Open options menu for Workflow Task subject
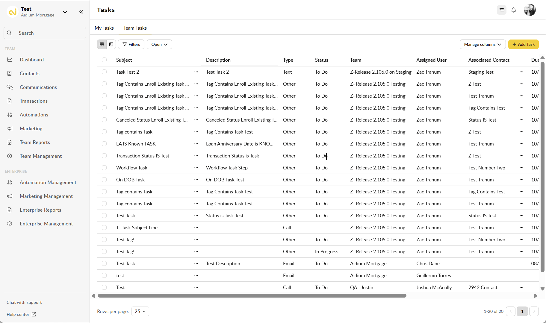Screen dimensions: 546x323 tap(196, 168)
